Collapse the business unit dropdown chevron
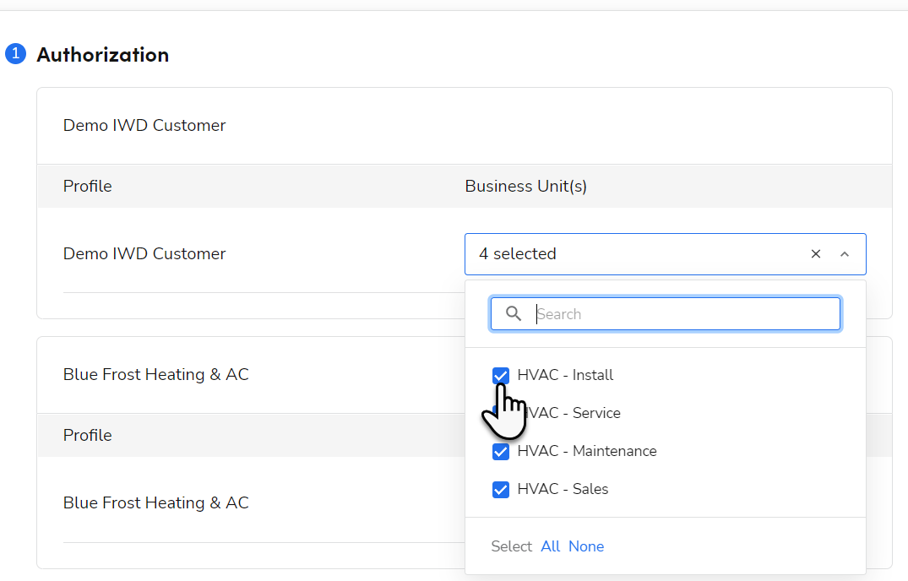The width and height of the screenshot is (908, 581). (x=844, y=254)
